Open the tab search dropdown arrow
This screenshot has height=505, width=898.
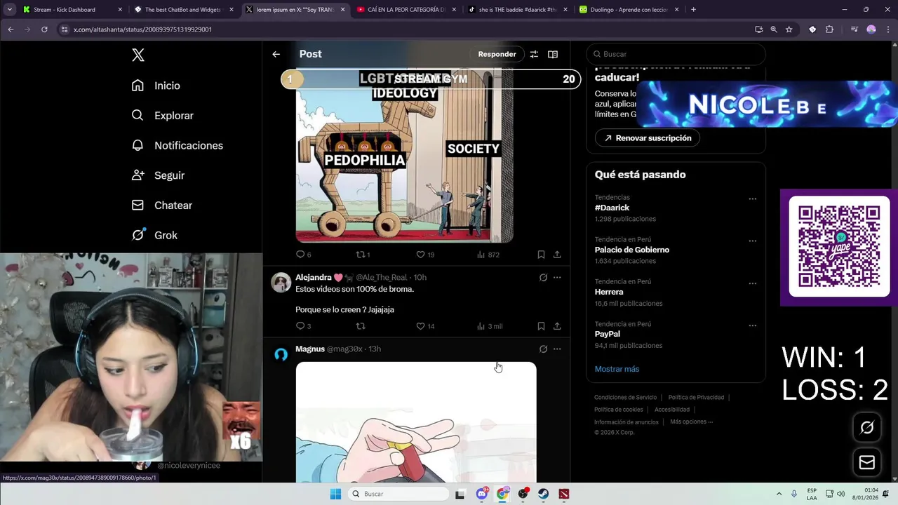coord(10,10)
